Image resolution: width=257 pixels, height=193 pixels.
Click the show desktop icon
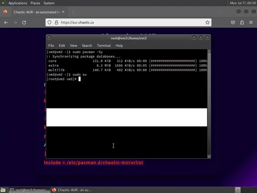coord(3,190)
